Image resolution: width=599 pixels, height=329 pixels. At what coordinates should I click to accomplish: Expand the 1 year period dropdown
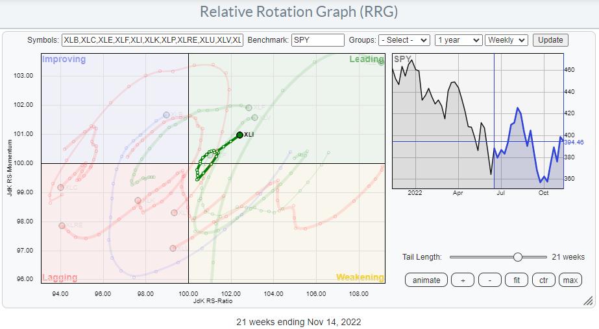tap(458, 40)
